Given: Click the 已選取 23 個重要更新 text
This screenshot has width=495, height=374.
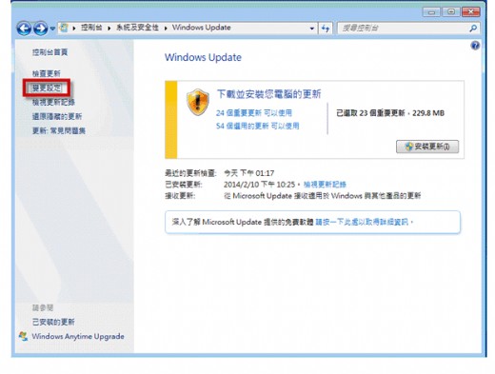Looking at the screenshot, I should point(370,113).
